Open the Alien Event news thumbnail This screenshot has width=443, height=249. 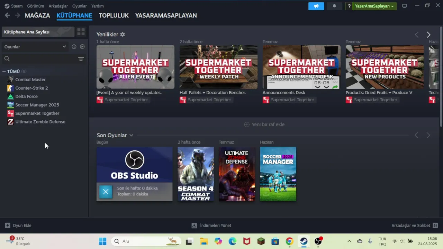click(135, 67)
